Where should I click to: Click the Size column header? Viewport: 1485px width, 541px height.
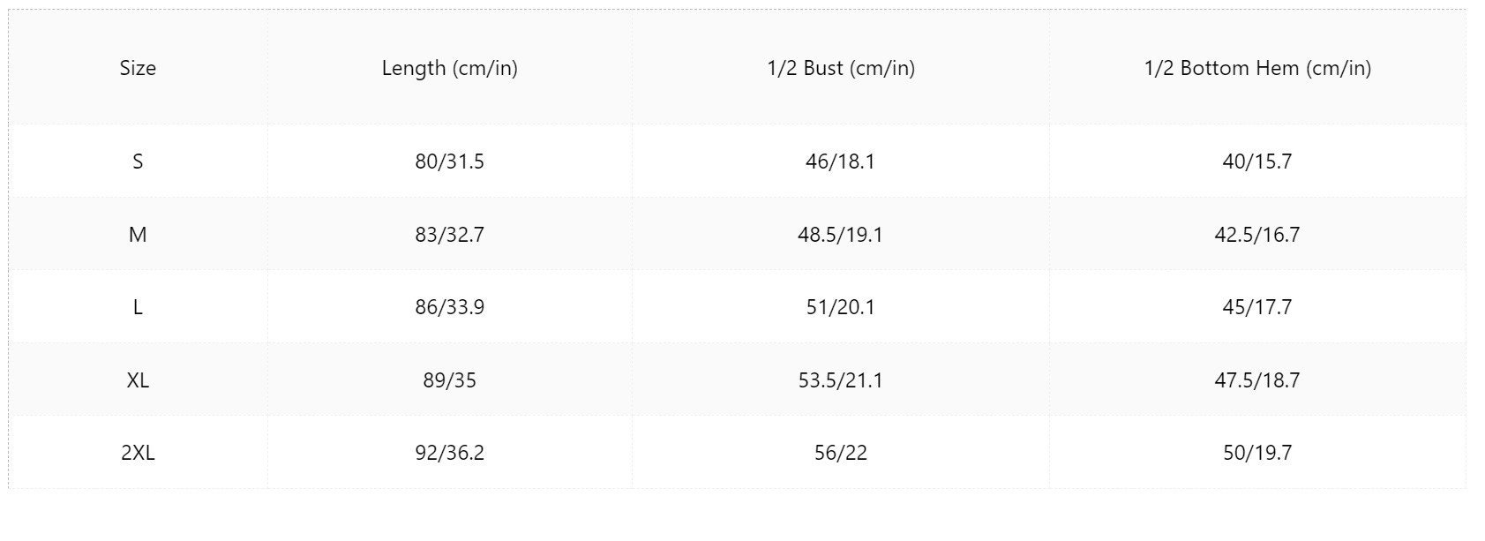pyautogui.click(x=138, y=68)
